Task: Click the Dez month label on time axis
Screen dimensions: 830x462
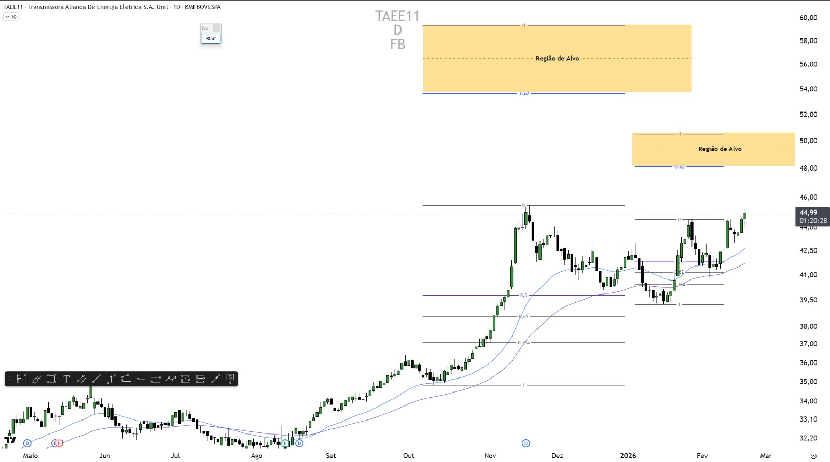Action: tap(557, 456)
